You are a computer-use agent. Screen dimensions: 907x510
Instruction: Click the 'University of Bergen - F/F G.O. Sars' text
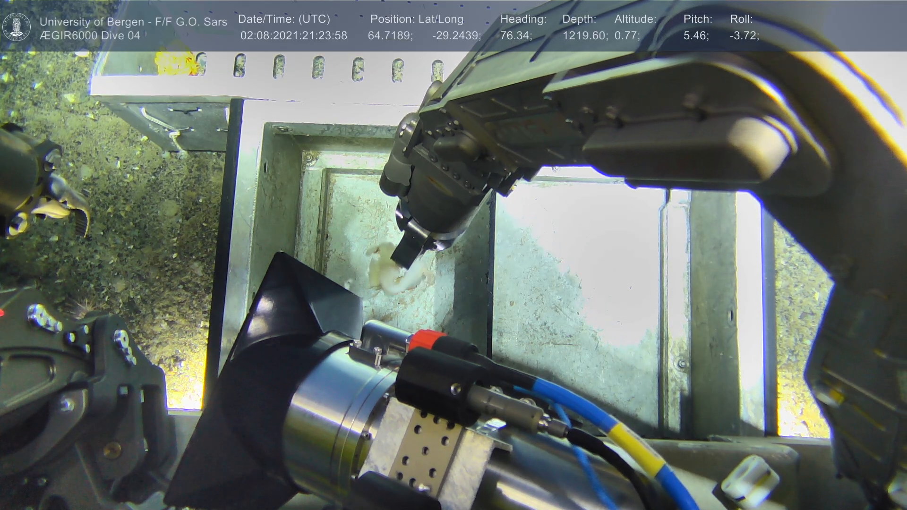(x=133, y=22)
